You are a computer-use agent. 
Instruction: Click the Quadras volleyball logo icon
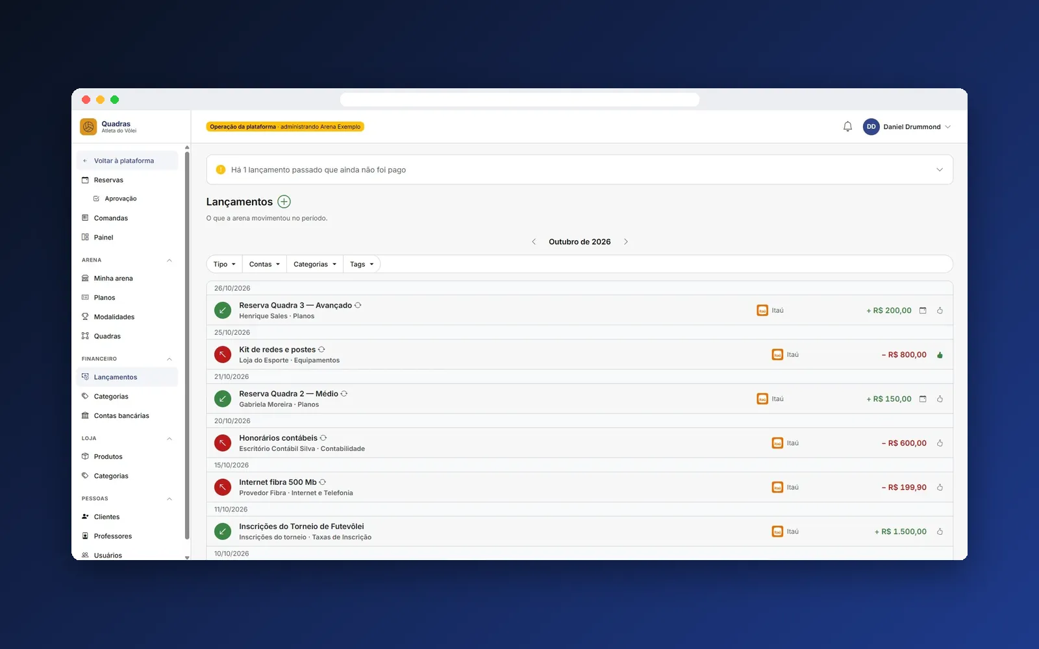88,127
